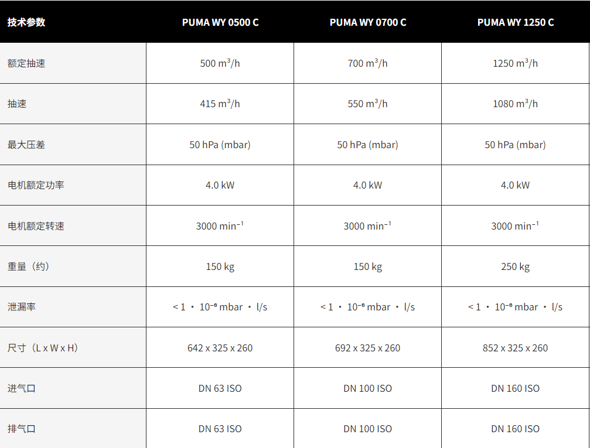Select the 550 m³/h pumping speed cell

tap(367, 104)
